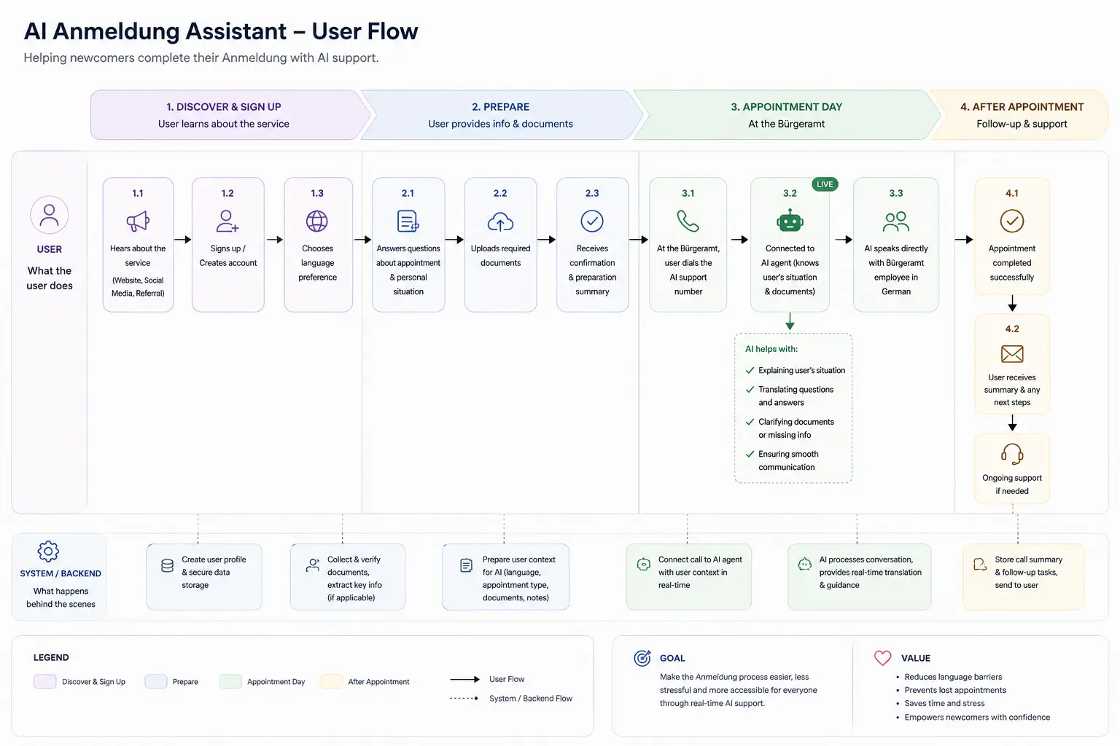Click the After Appointment legend swatch
Image resolution: width=1120 pixels, height=746 pixels.
pyautogui.click(x=332, y=682)
